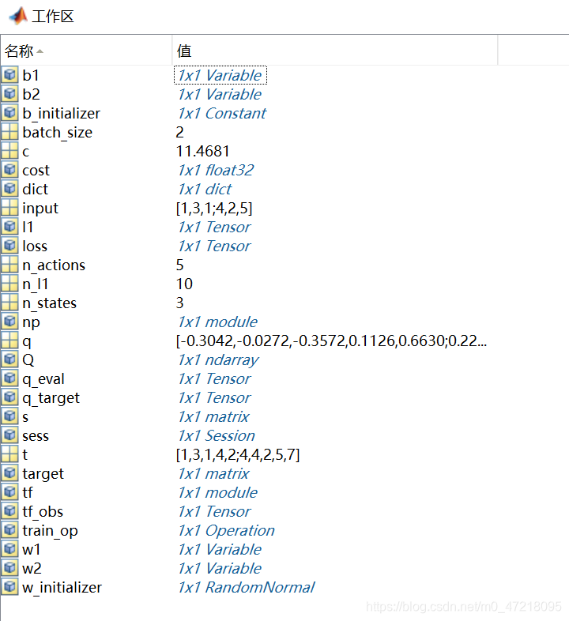The image size is (569, 621).
Task: Click the object icon beside target
Action: click(9, 473)
